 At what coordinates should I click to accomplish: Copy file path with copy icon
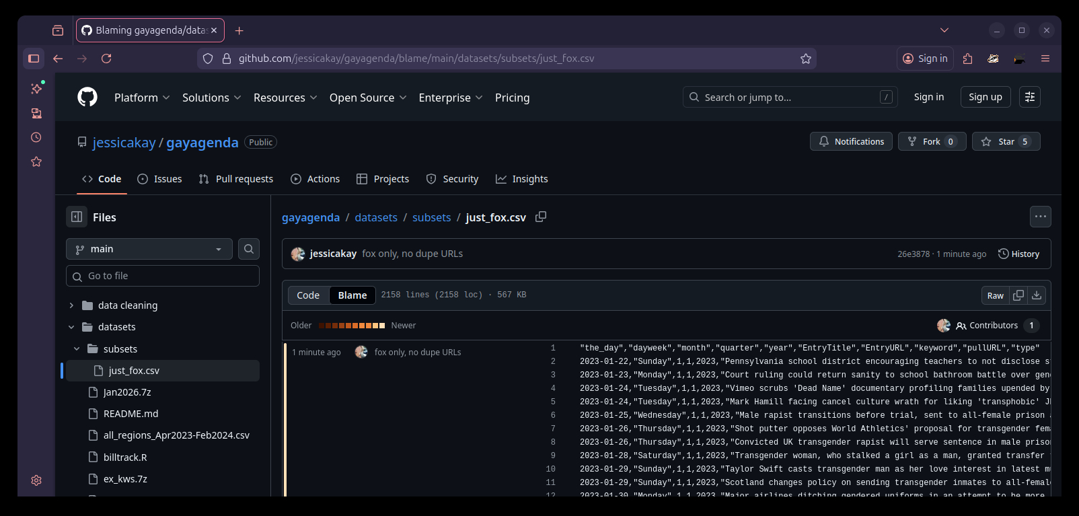[x=540, y=217]
